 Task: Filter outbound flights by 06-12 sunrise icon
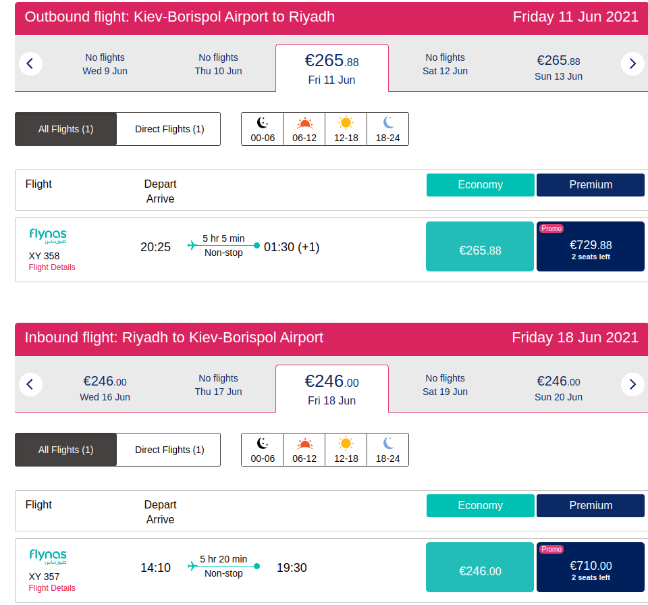(x=304, y=129)
